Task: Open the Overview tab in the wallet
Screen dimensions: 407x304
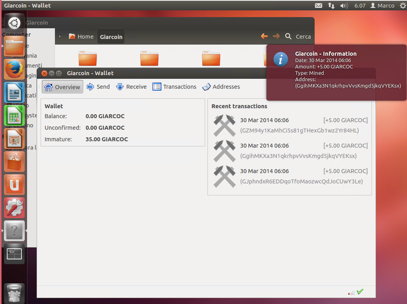Action: tap(63, 87)
